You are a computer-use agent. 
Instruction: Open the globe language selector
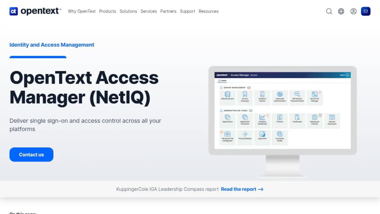click(x=341, y=11)
